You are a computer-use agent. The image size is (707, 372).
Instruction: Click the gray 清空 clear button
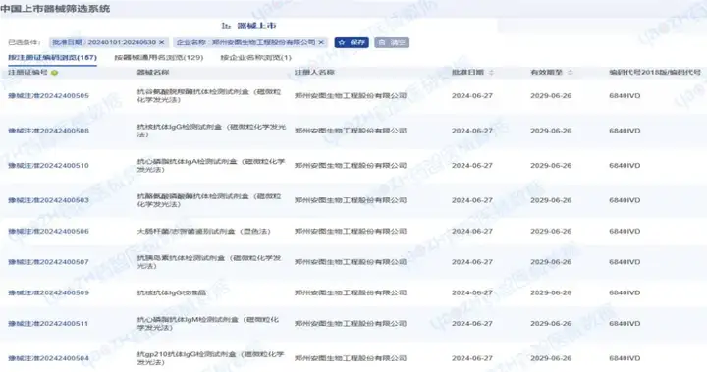coord(392,42)
